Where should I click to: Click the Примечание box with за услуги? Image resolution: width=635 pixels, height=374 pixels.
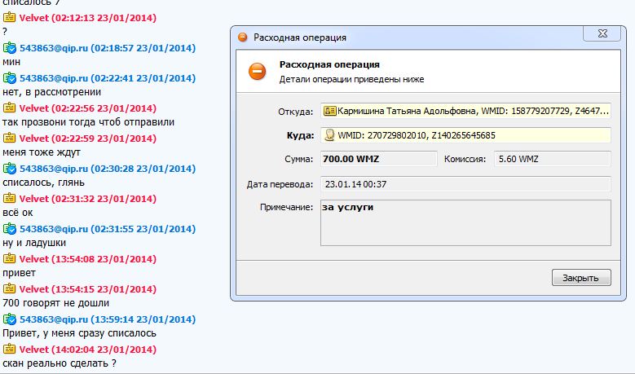click(x=465, y=222)
